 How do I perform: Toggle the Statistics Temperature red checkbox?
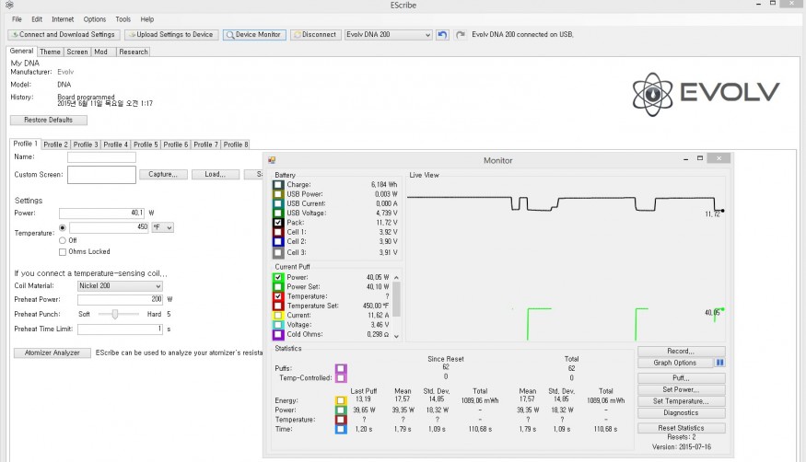tap(341, 420)
